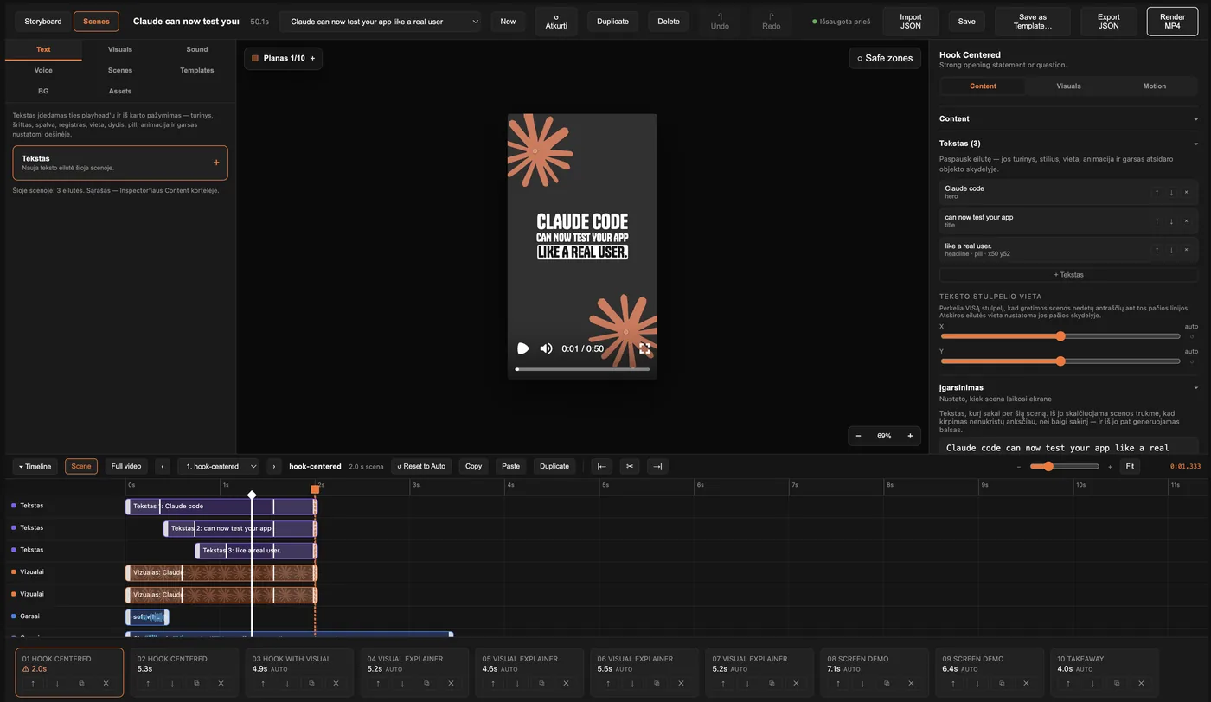
Task: Zoom in the canvas with plus
Action: click(x=910, y=436)
